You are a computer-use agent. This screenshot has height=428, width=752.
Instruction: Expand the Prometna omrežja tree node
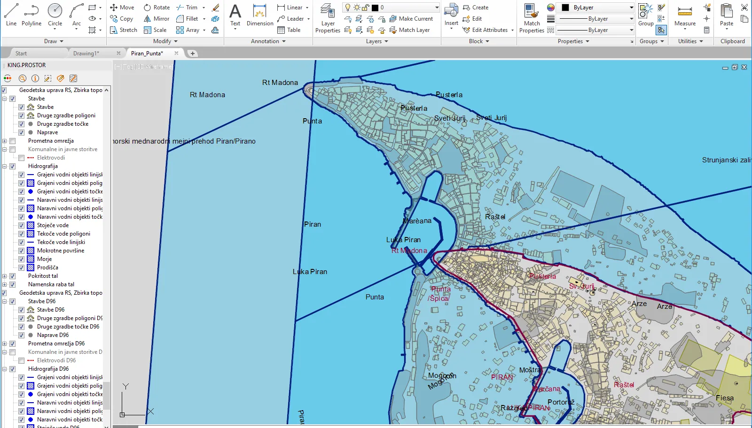tap(5, 141)
